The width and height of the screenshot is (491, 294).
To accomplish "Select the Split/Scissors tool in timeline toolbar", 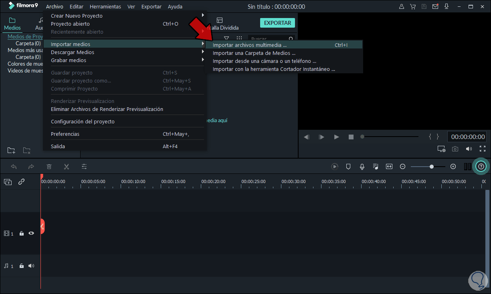I will 67,166.
